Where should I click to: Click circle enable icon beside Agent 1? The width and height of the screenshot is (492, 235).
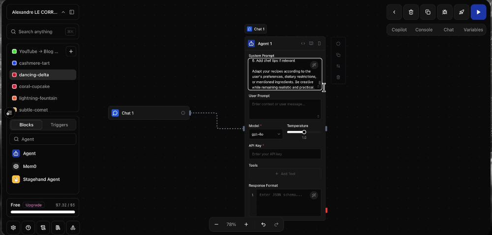click(x=338, y=44)
